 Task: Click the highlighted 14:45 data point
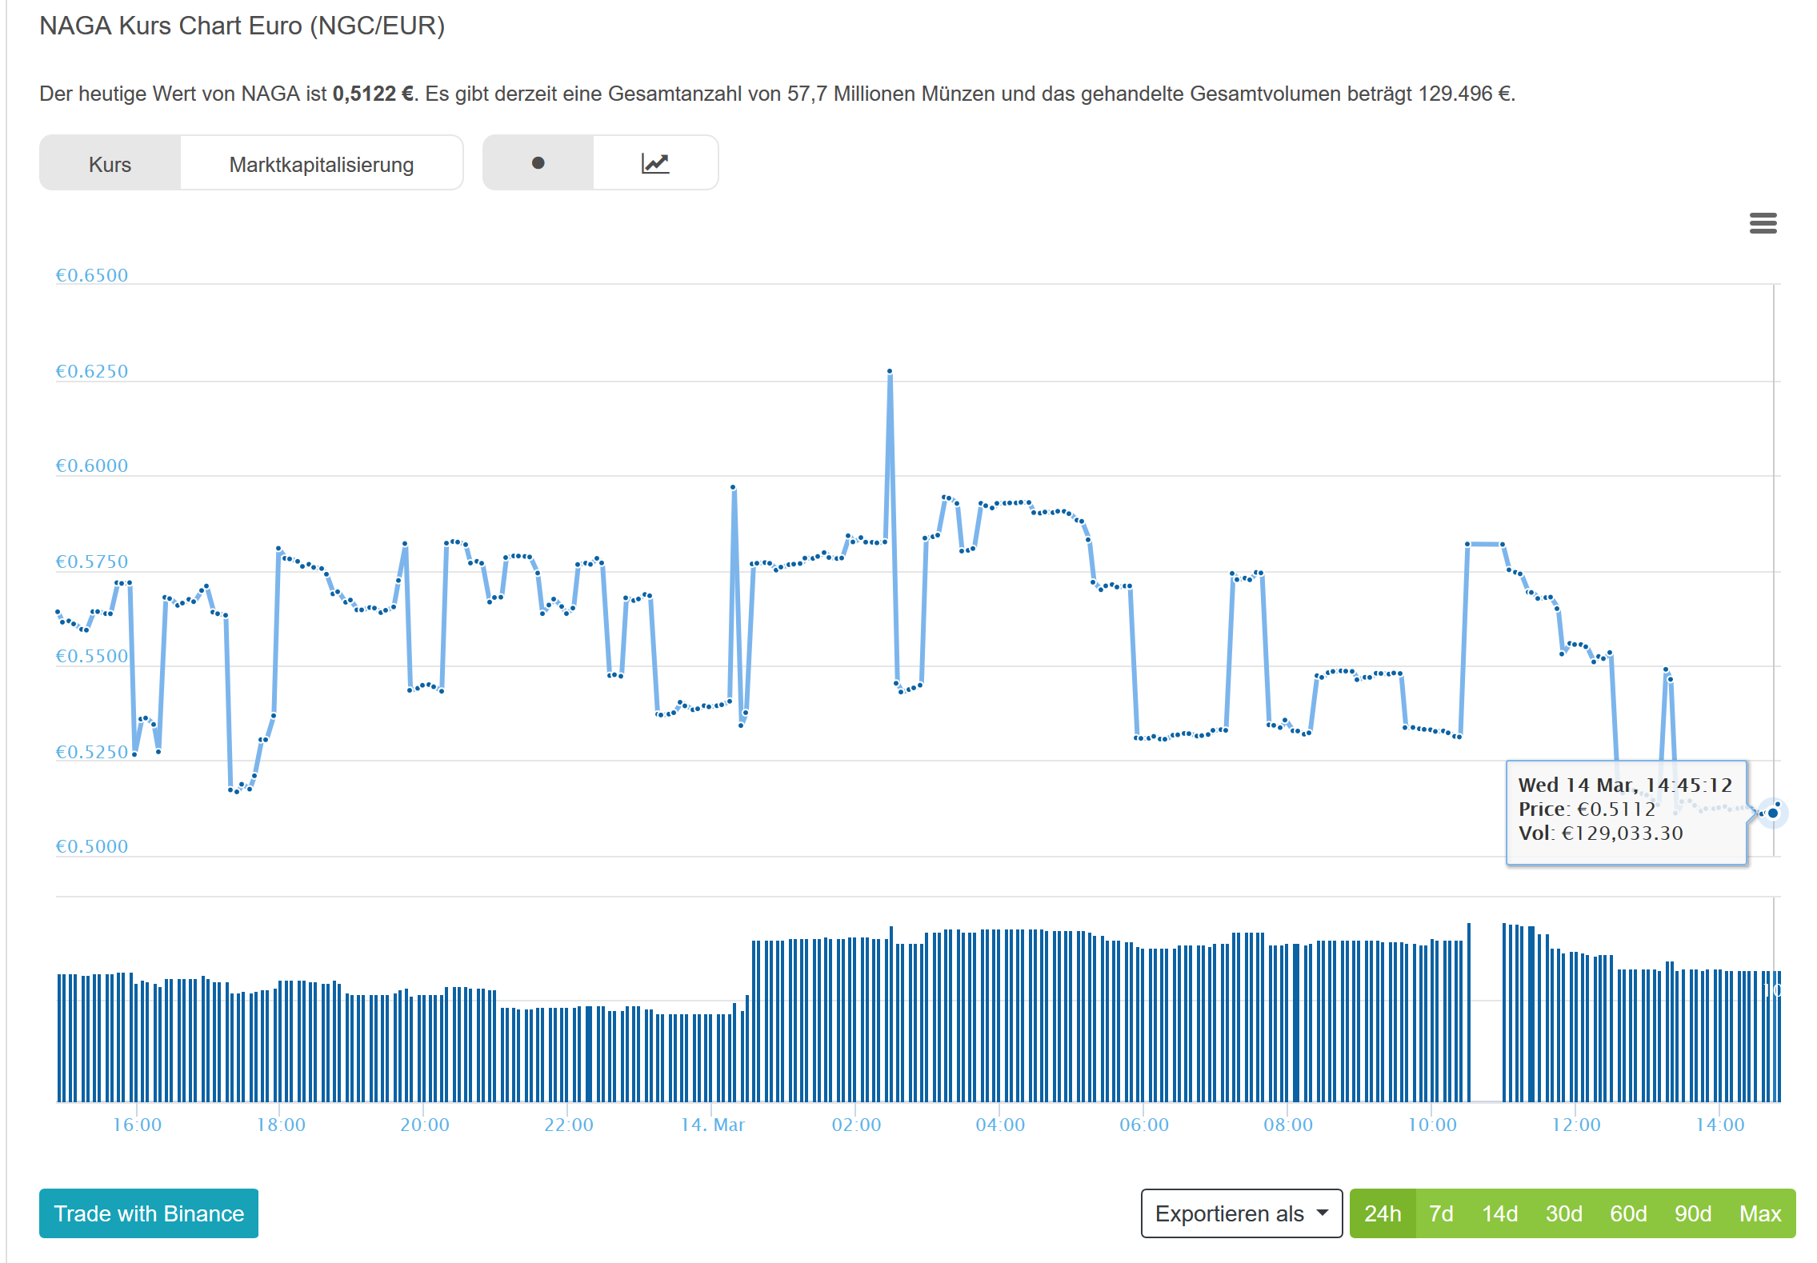(x=1772, y=813)
